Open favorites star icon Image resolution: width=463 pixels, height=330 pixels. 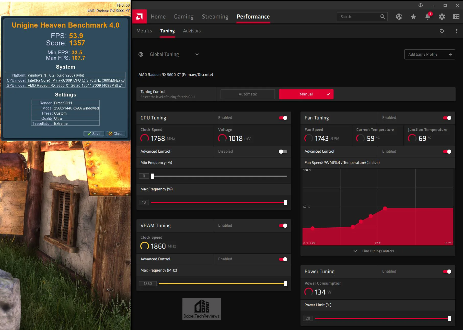tap(413, 17)
